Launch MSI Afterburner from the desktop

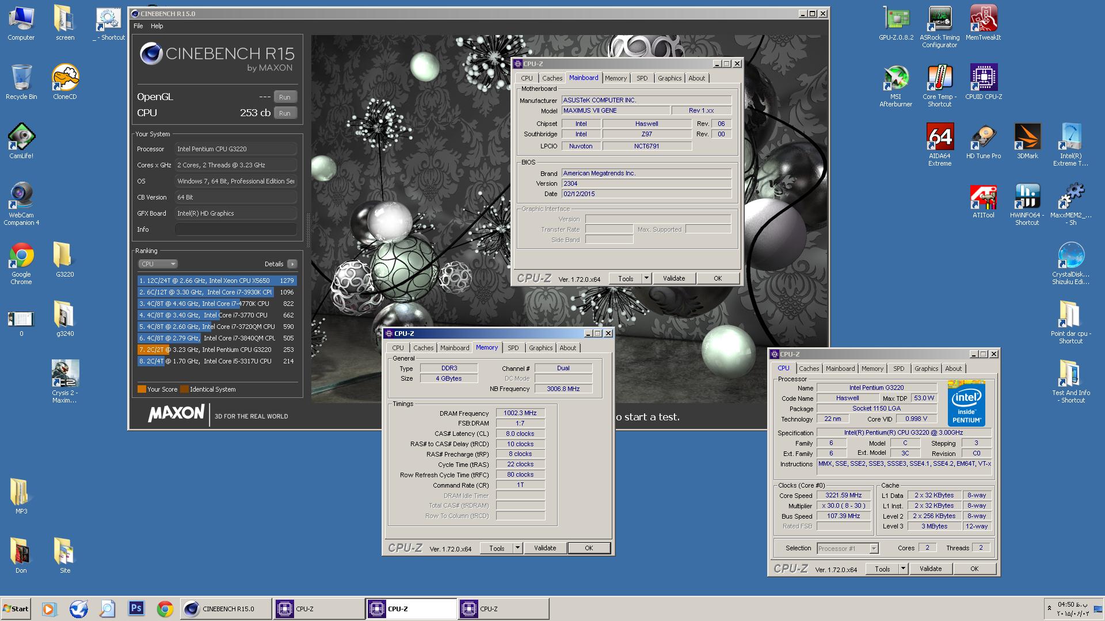click(x=896, y=86)
